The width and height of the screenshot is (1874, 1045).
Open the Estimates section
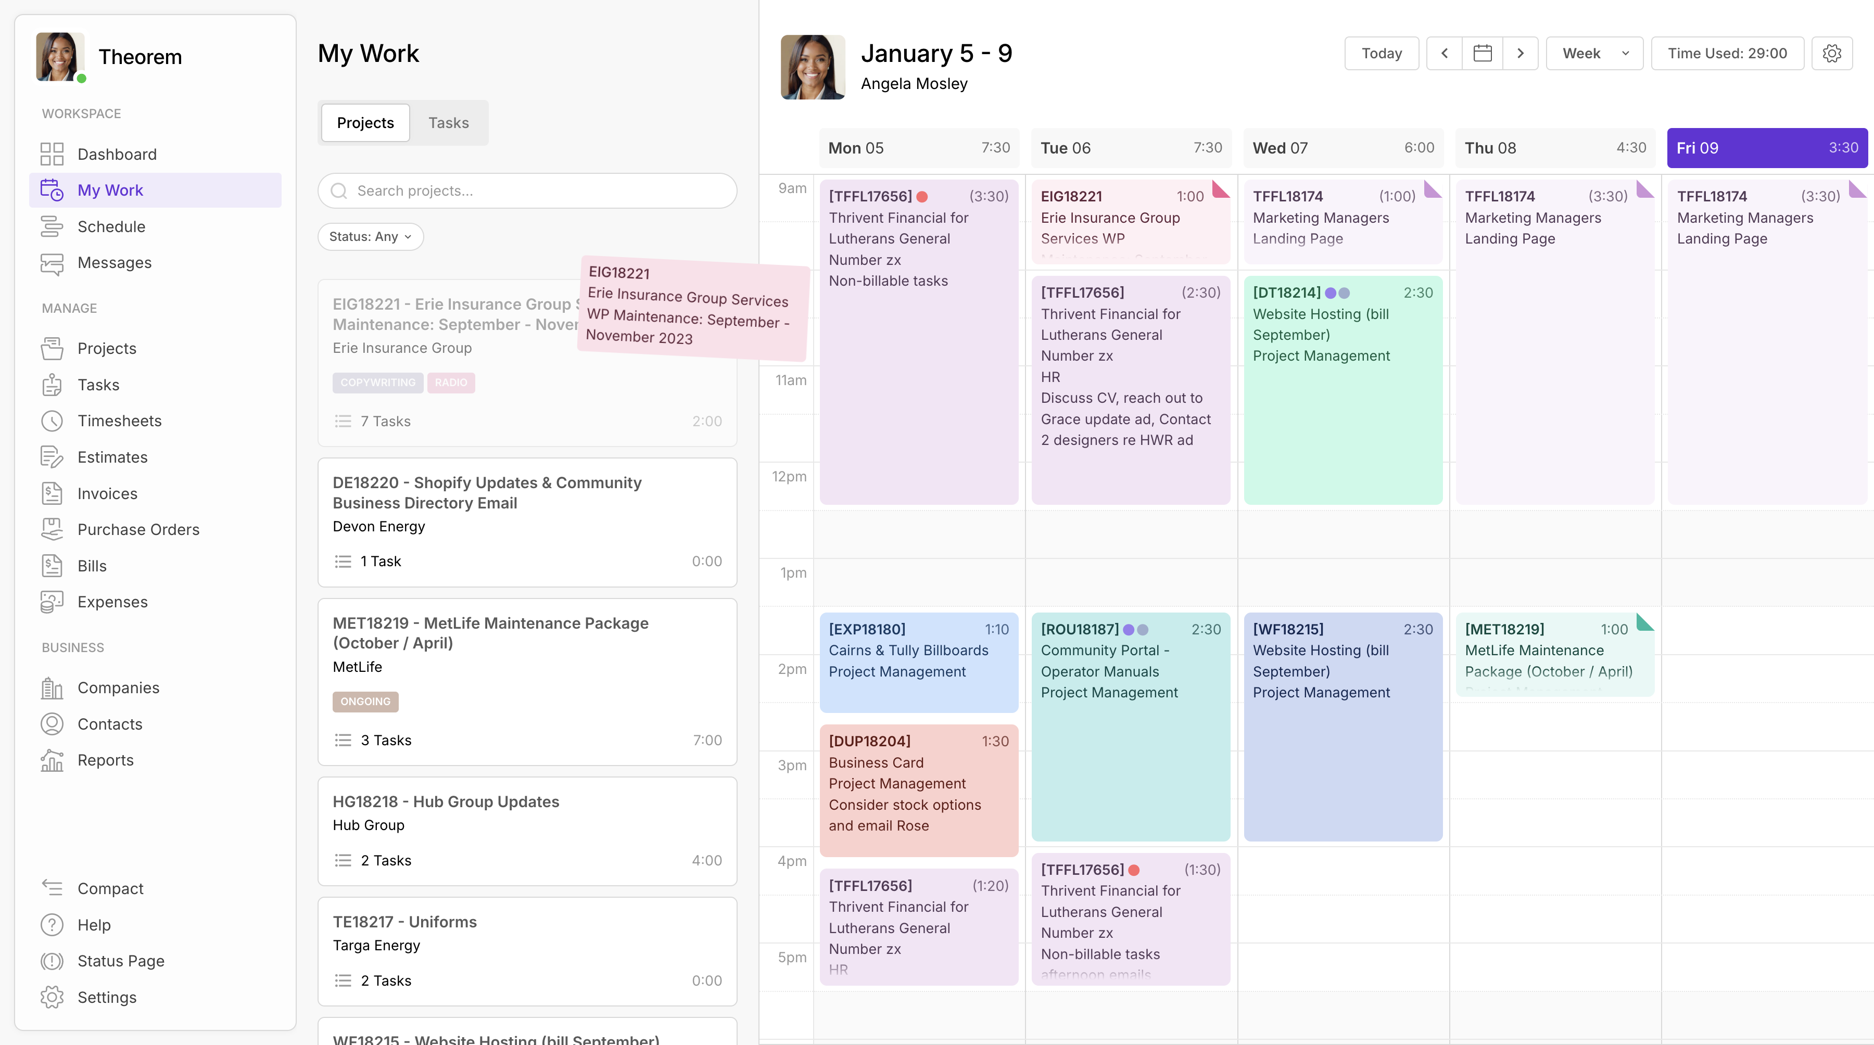pyautogui.click(x=112, y=457)
